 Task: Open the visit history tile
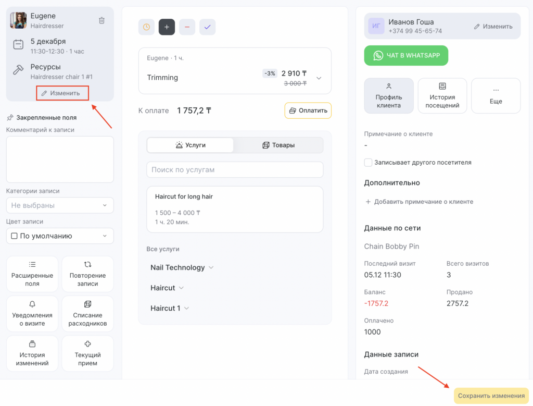pyautogui.click(x=442, y=96)
